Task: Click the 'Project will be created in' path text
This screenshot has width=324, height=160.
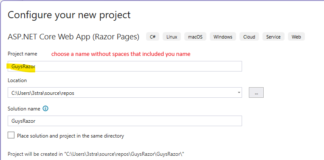Action: point(96,154)
